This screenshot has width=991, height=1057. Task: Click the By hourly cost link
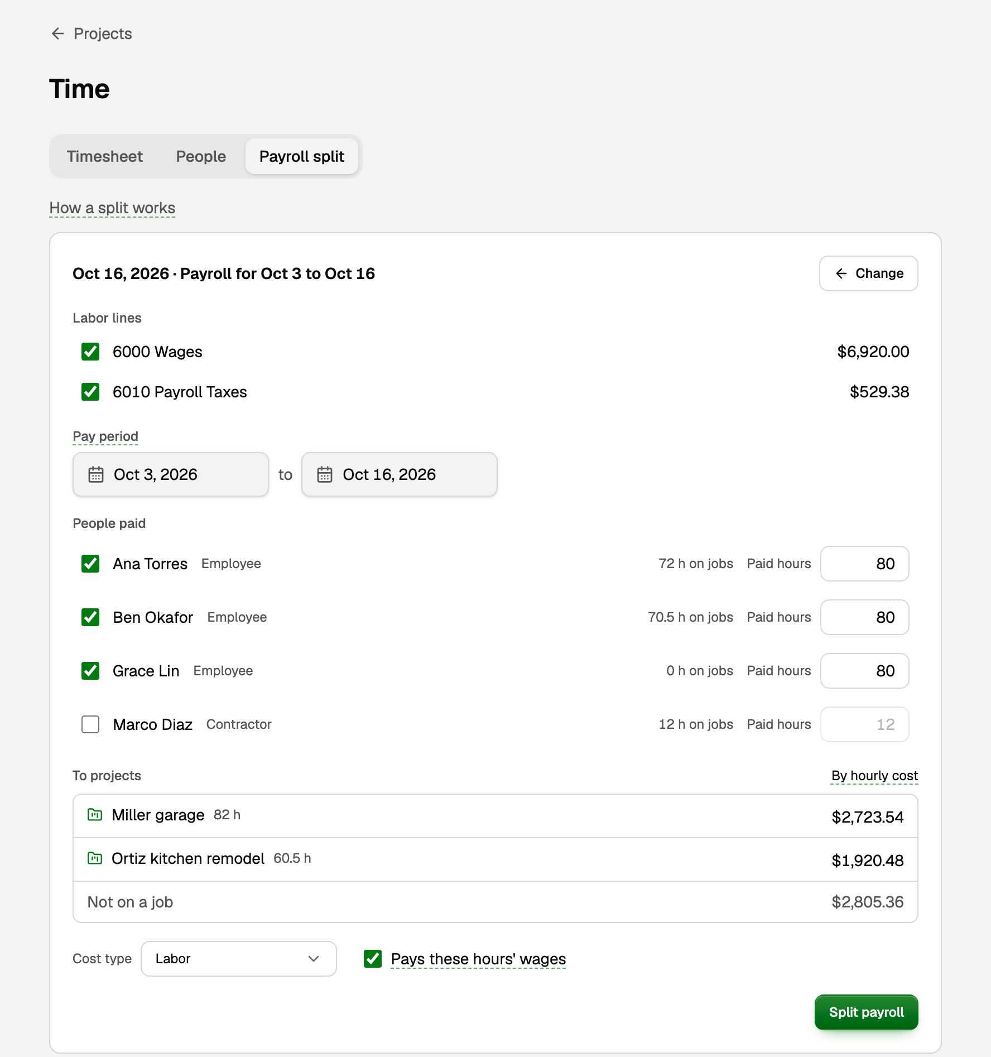(874, 776)
